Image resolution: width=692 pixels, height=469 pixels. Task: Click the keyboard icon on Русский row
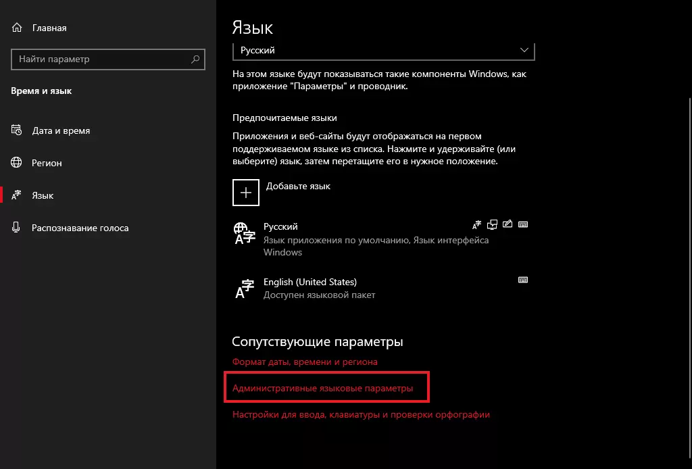(x=523, y=225)
